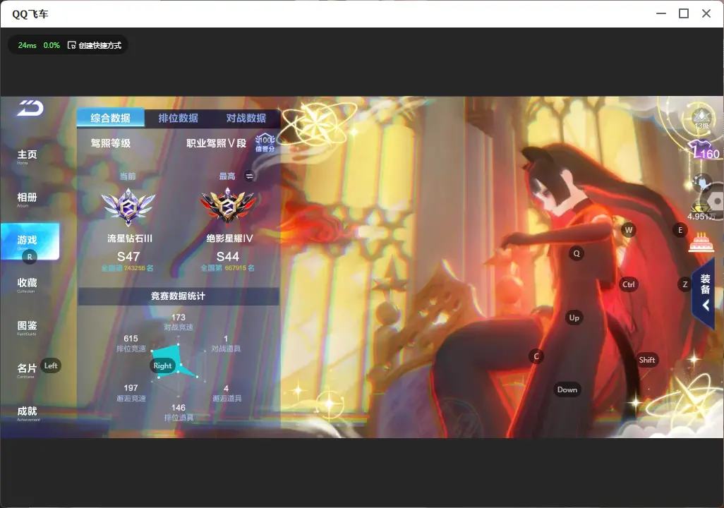Tap the E virtual key overlay

(680, 230)
